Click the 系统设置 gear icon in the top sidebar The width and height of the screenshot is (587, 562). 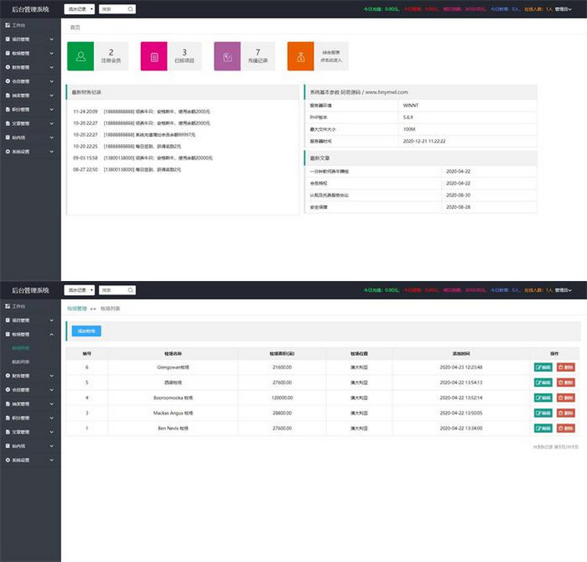pyautogui.click(x=8, y=151)
